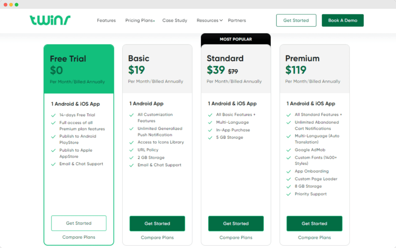This screenshot has height=248, width=396.
Task: Click the MOST POPULAR badge
Action: click(236, 39)
